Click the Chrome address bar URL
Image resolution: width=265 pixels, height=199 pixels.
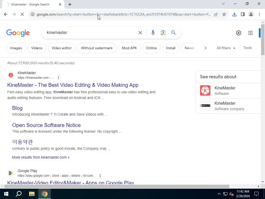[x=123, y=15]
